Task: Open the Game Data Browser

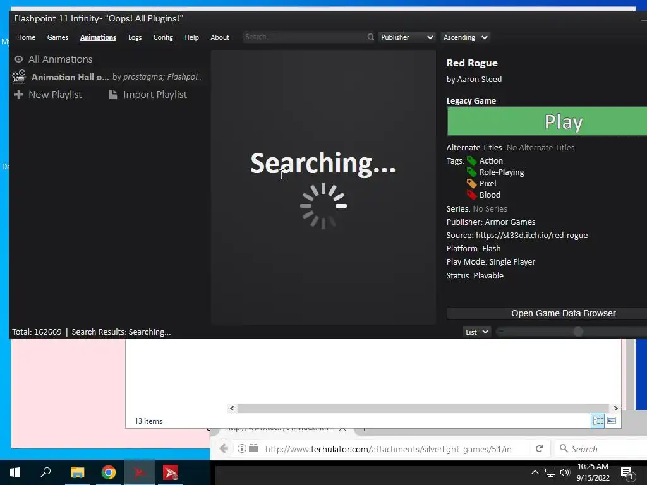Action: click(547, 313)
